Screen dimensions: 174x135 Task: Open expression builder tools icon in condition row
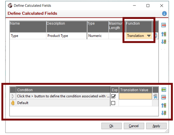click(155, 96)
